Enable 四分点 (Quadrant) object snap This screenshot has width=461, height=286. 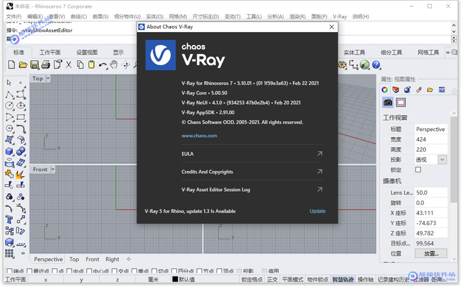174,271
